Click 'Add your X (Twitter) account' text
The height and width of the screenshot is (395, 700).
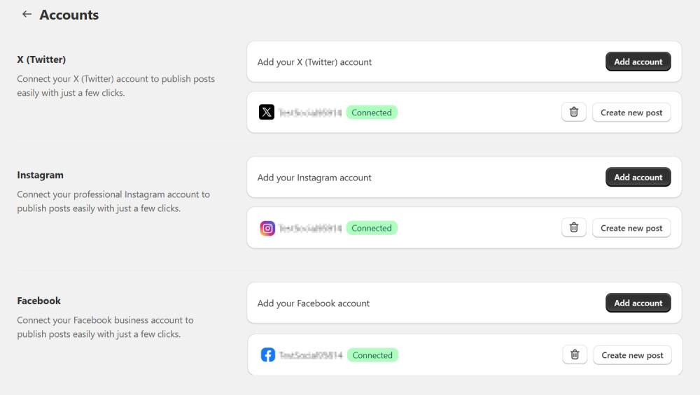[x=314, y=62]
